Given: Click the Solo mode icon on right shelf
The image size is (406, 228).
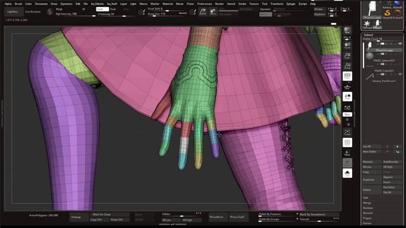Looking at the screenshot, I should (347, 173).
